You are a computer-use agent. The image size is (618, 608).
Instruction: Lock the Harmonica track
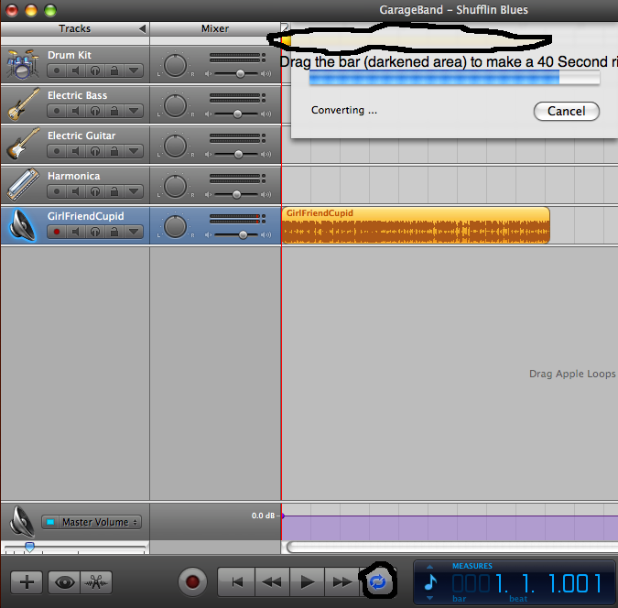point(114,191)
